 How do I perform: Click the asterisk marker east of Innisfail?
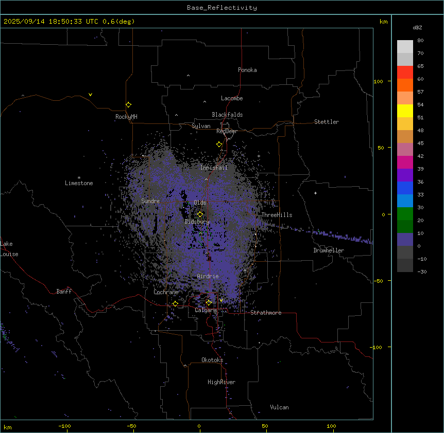pyautogui.click(x=259, y=156)
